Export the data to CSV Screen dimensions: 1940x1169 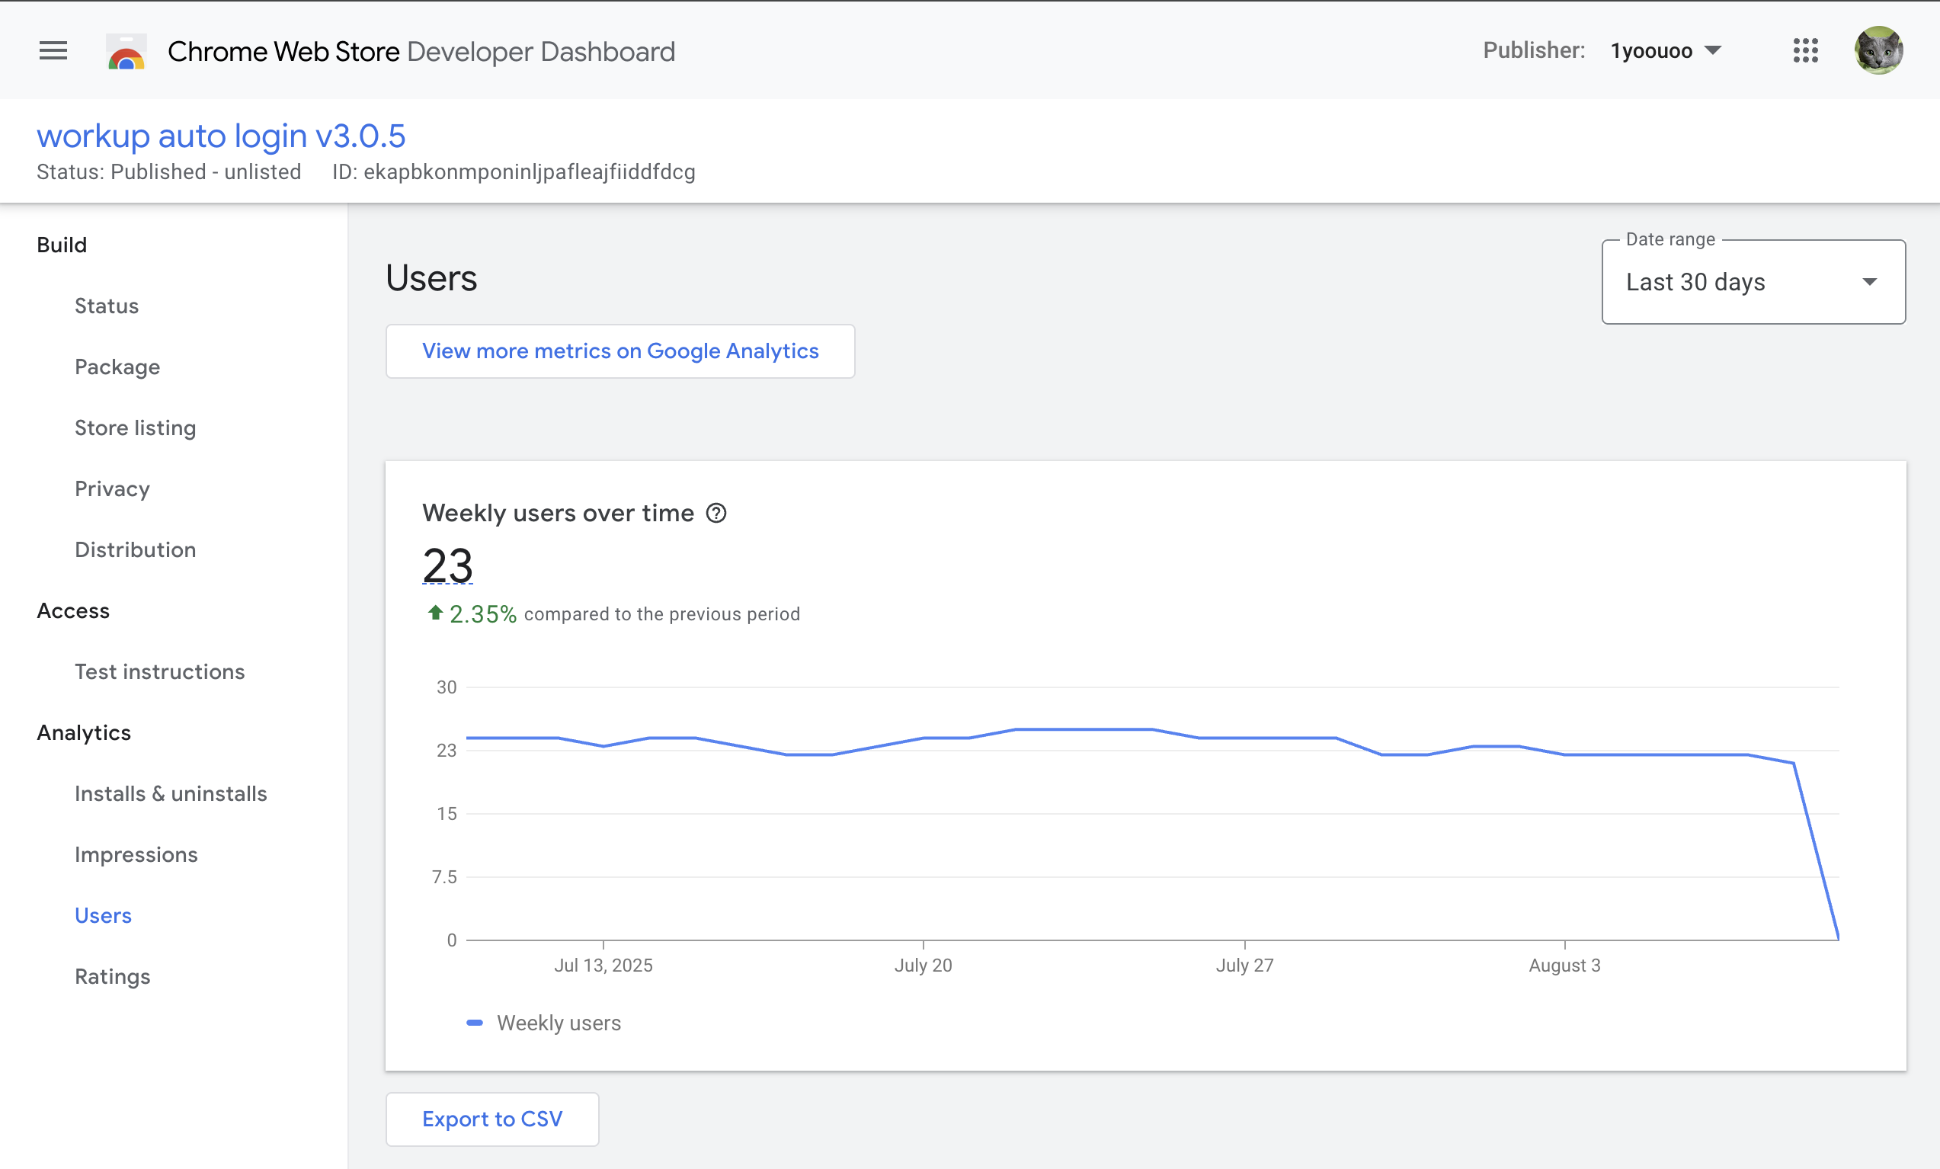(492, 1119)
